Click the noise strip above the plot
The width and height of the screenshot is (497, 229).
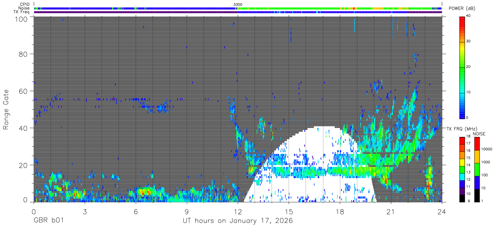tap(238, 8)
